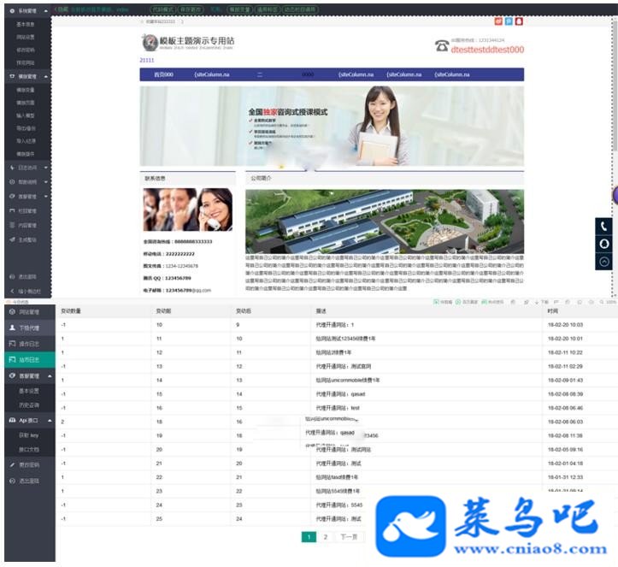Click the cell '代理开通网站：1'
The image size is (618, 567).
335,325
